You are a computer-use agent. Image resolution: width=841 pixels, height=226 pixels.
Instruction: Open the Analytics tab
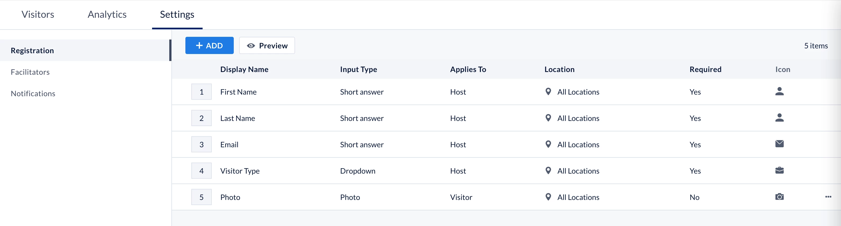click(x=107, y=15)
